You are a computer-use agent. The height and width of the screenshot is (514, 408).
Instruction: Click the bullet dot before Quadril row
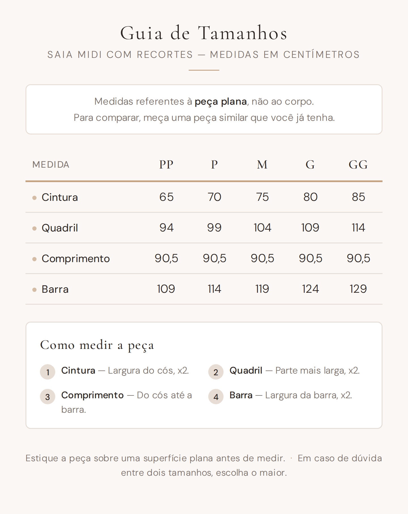pos(35,228)
